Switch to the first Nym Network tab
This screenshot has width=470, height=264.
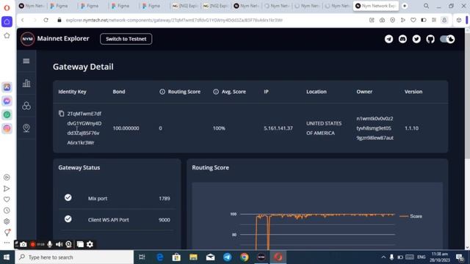click(31, 6)
